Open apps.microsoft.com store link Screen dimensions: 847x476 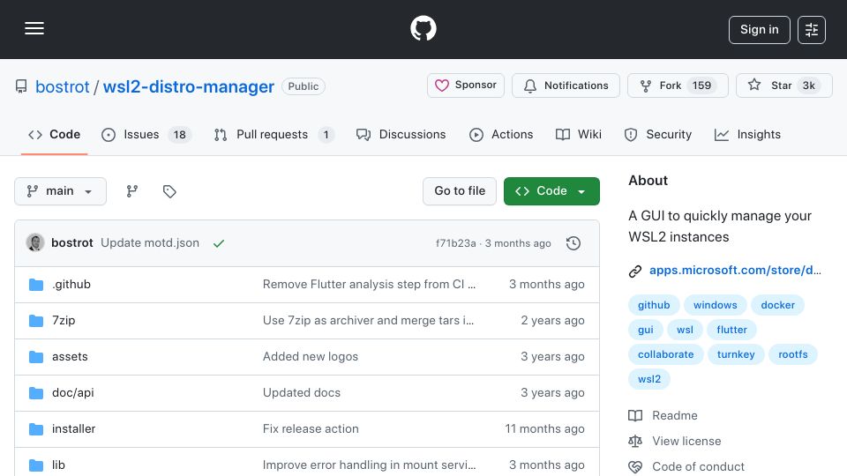point(735,271)
